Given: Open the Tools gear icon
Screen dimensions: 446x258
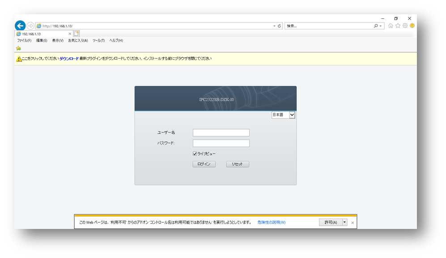Looking at the screenshot, I should click(405, 26).
